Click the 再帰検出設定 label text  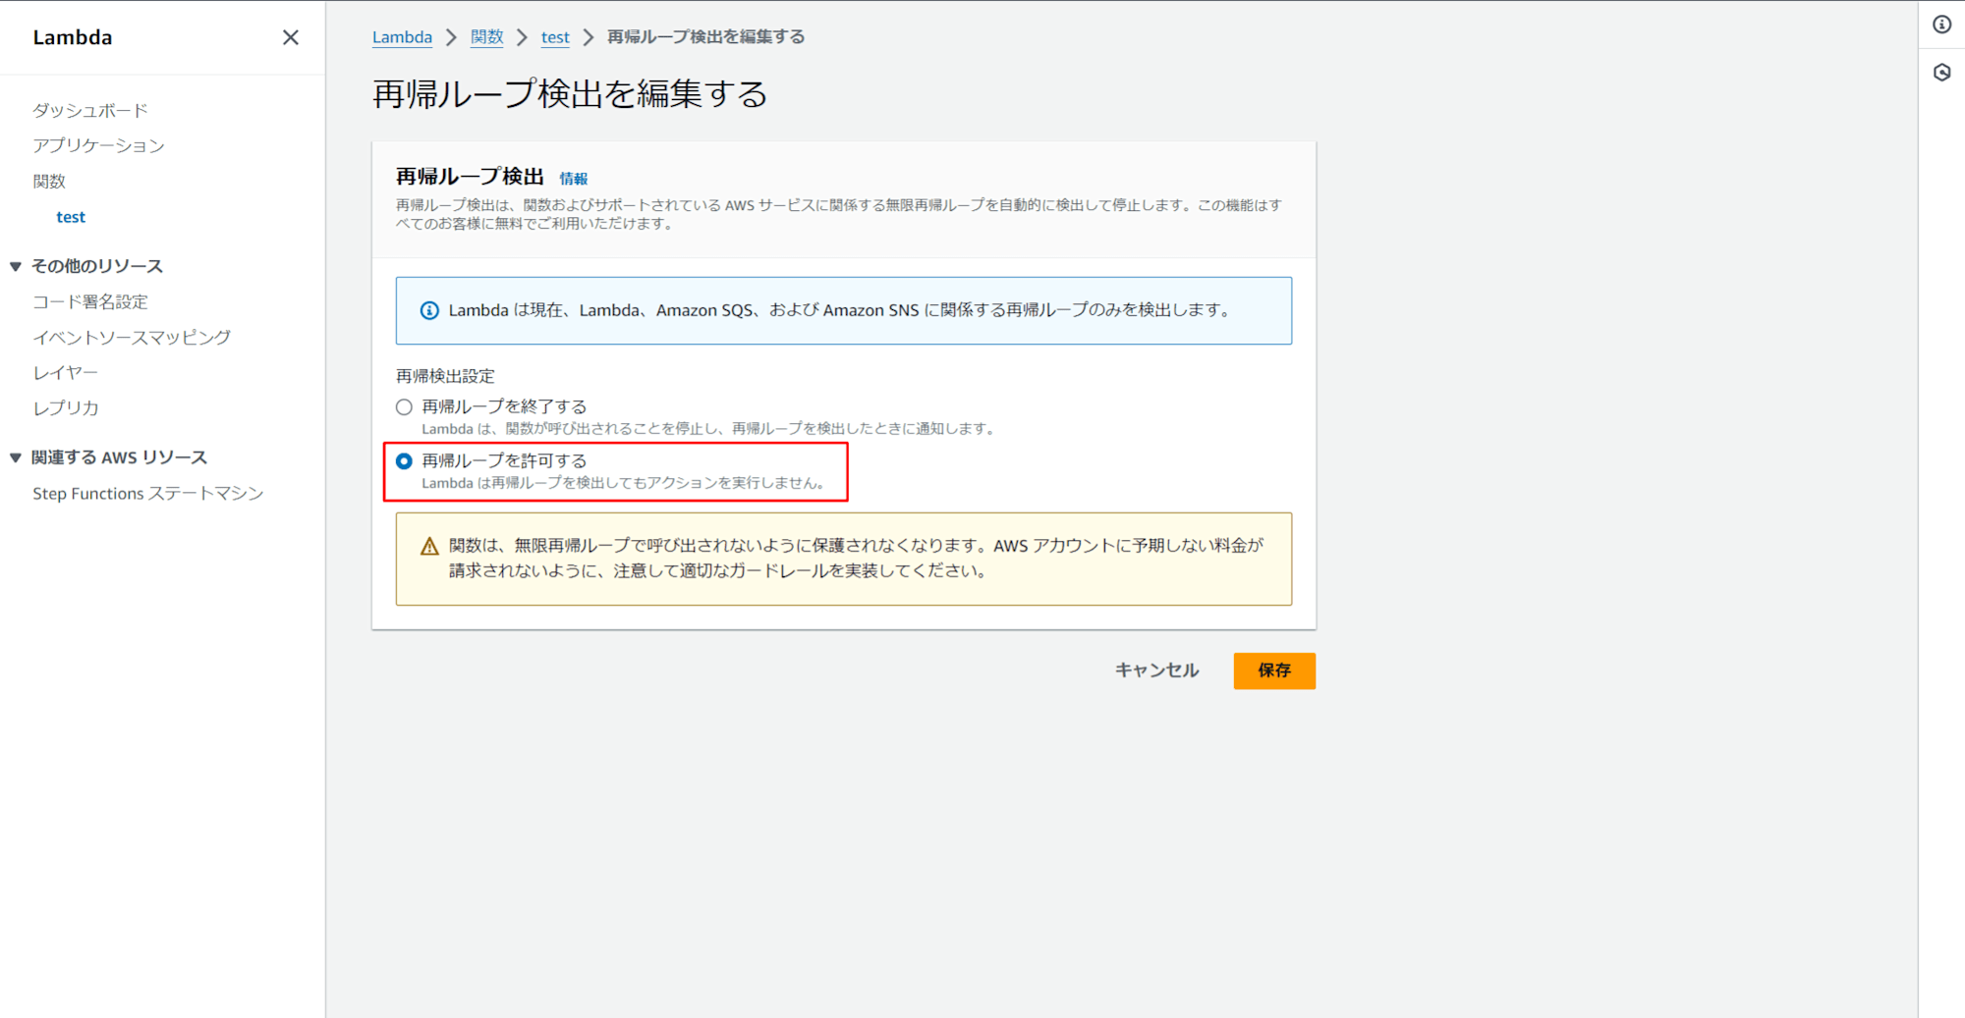[445, 376]
